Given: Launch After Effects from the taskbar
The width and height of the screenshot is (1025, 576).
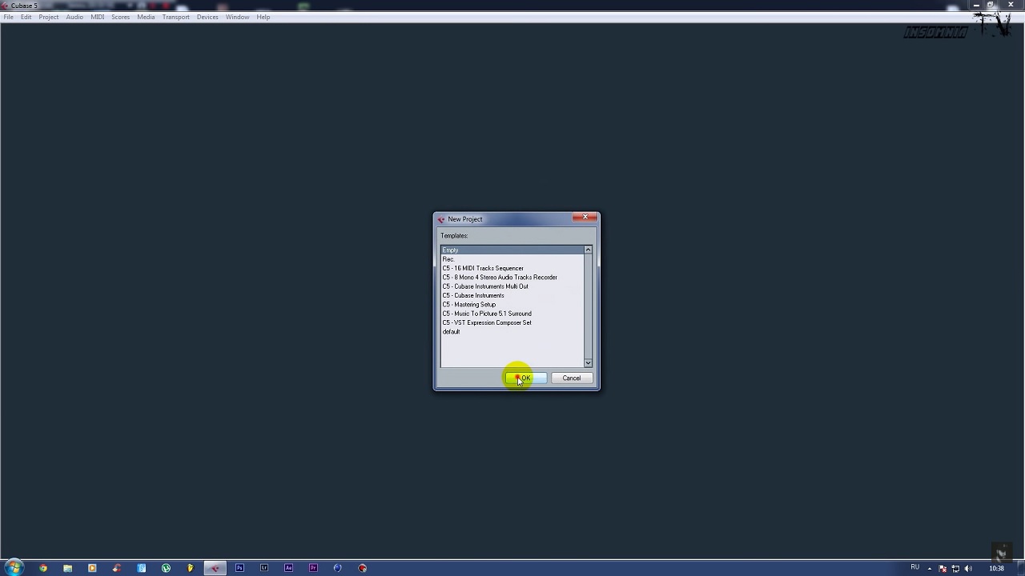Looking at the screenshot, I should 288,568.
